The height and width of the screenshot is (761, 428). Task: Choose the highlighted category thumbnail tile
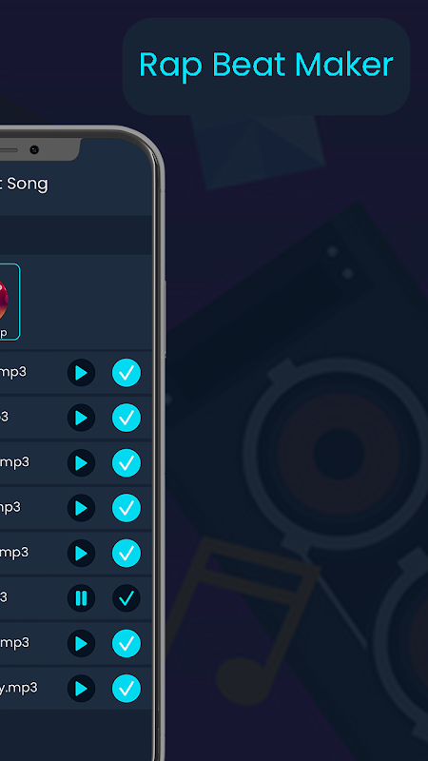coord(10,302)
